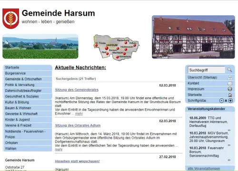238x171 pixels.
Task: Click the Asel dot on the map
Action: tap(108, 54)
